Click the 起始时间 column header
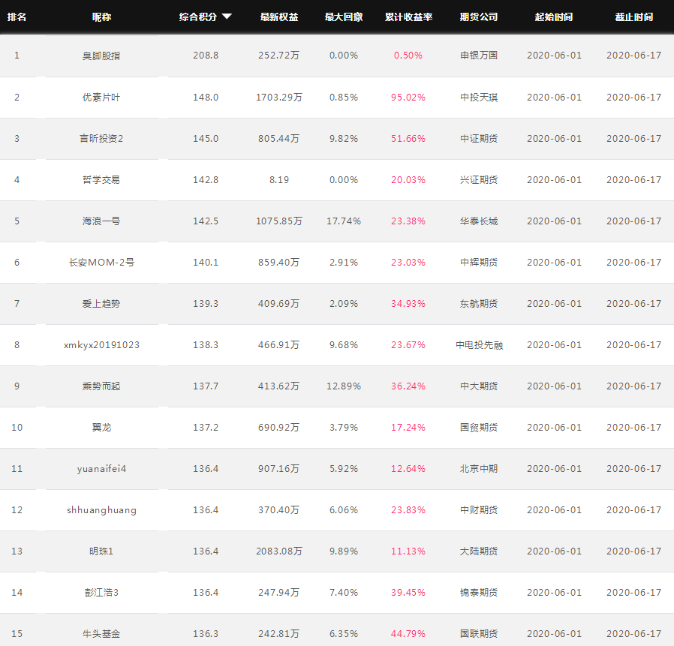Screen dimensions: 674x646 (554, 17)
